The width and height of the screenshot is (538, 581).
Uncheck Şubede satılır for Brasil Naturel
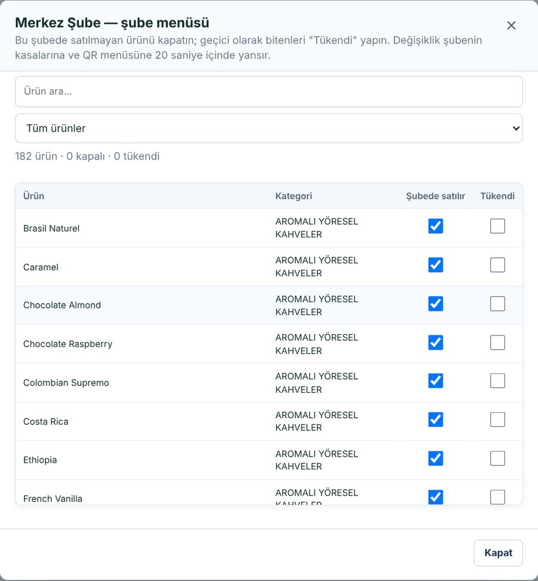(435, 226)
